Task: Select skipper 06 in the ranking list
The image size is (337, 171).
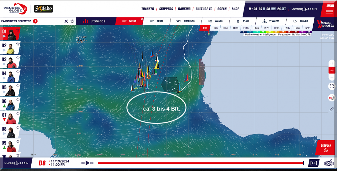Action: point(10,104)
